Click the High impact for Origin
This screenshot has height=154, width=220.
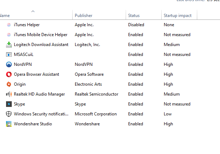[168, 84]
